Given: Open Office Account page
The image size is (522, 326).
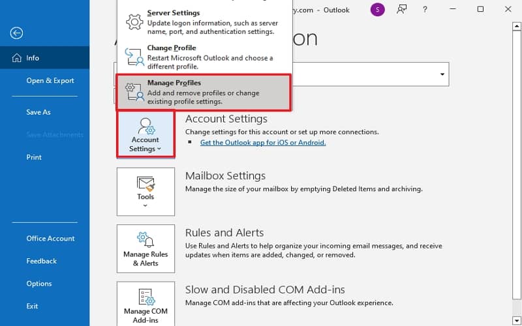Looking at the screenshot, I should [50, 239].
